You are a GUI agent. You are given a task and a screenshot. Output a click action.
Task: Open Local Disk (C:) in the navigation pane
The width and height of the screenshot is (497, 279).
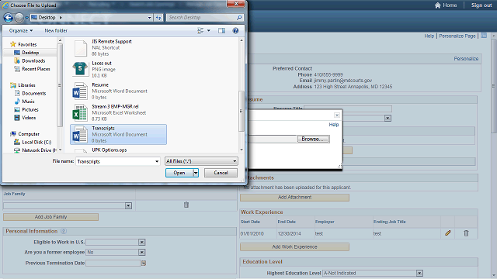pos(36,143)
